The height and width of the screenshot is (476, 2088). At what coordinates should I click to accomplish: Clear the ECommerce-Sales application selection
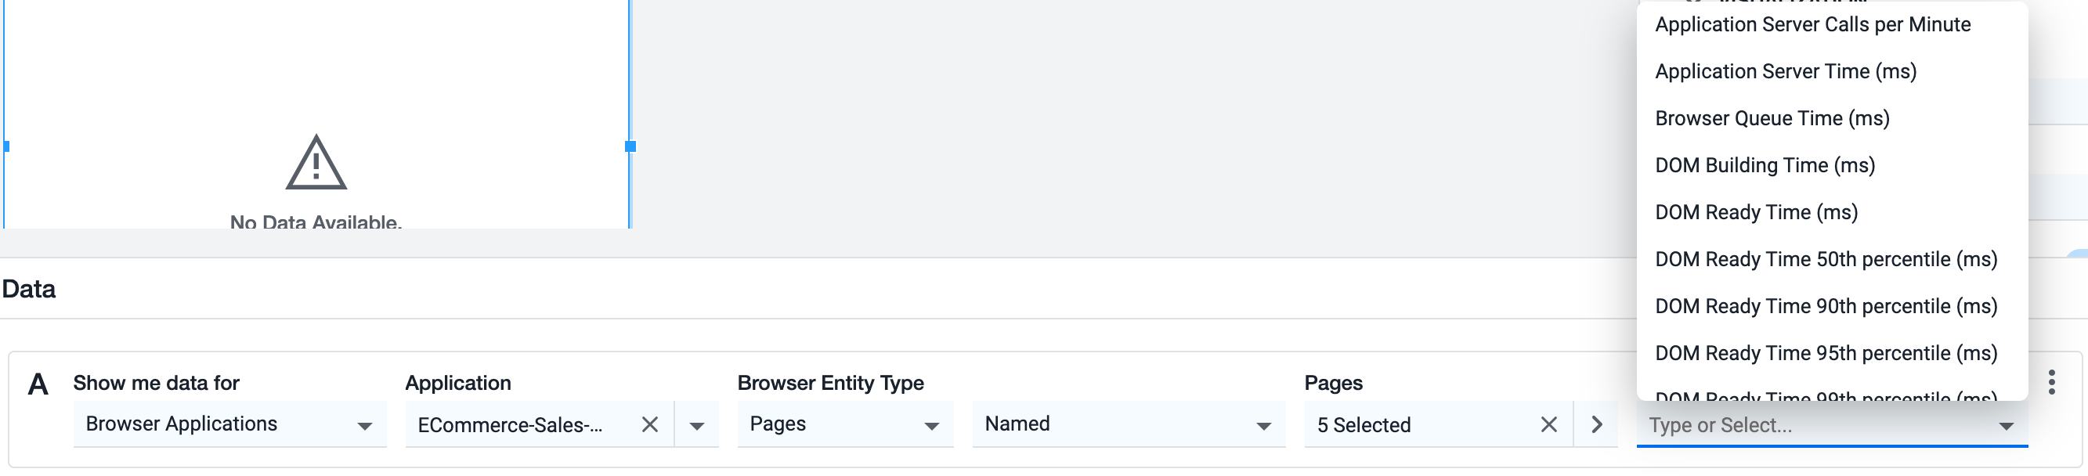[x=649, y=424]
